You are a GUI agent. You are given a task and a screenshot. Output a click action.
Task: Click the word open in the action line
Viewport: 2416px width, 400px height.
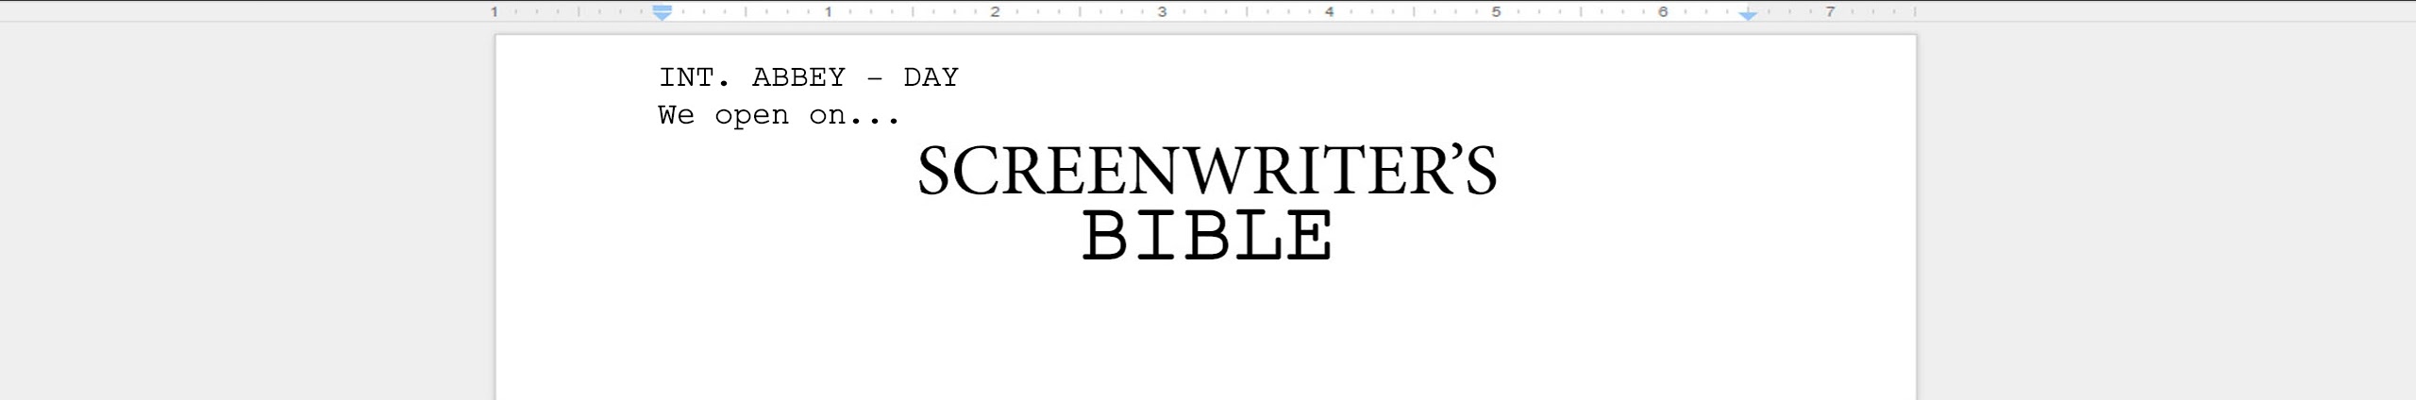coord(751,116)
